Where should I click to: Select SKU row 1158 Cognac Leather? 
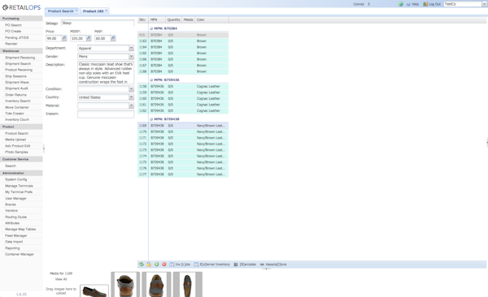click(x=183, y=86)
